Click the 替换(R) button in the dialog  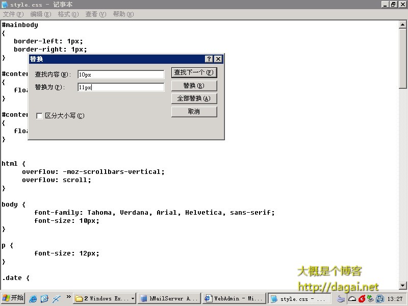click(x=194, y=86)
